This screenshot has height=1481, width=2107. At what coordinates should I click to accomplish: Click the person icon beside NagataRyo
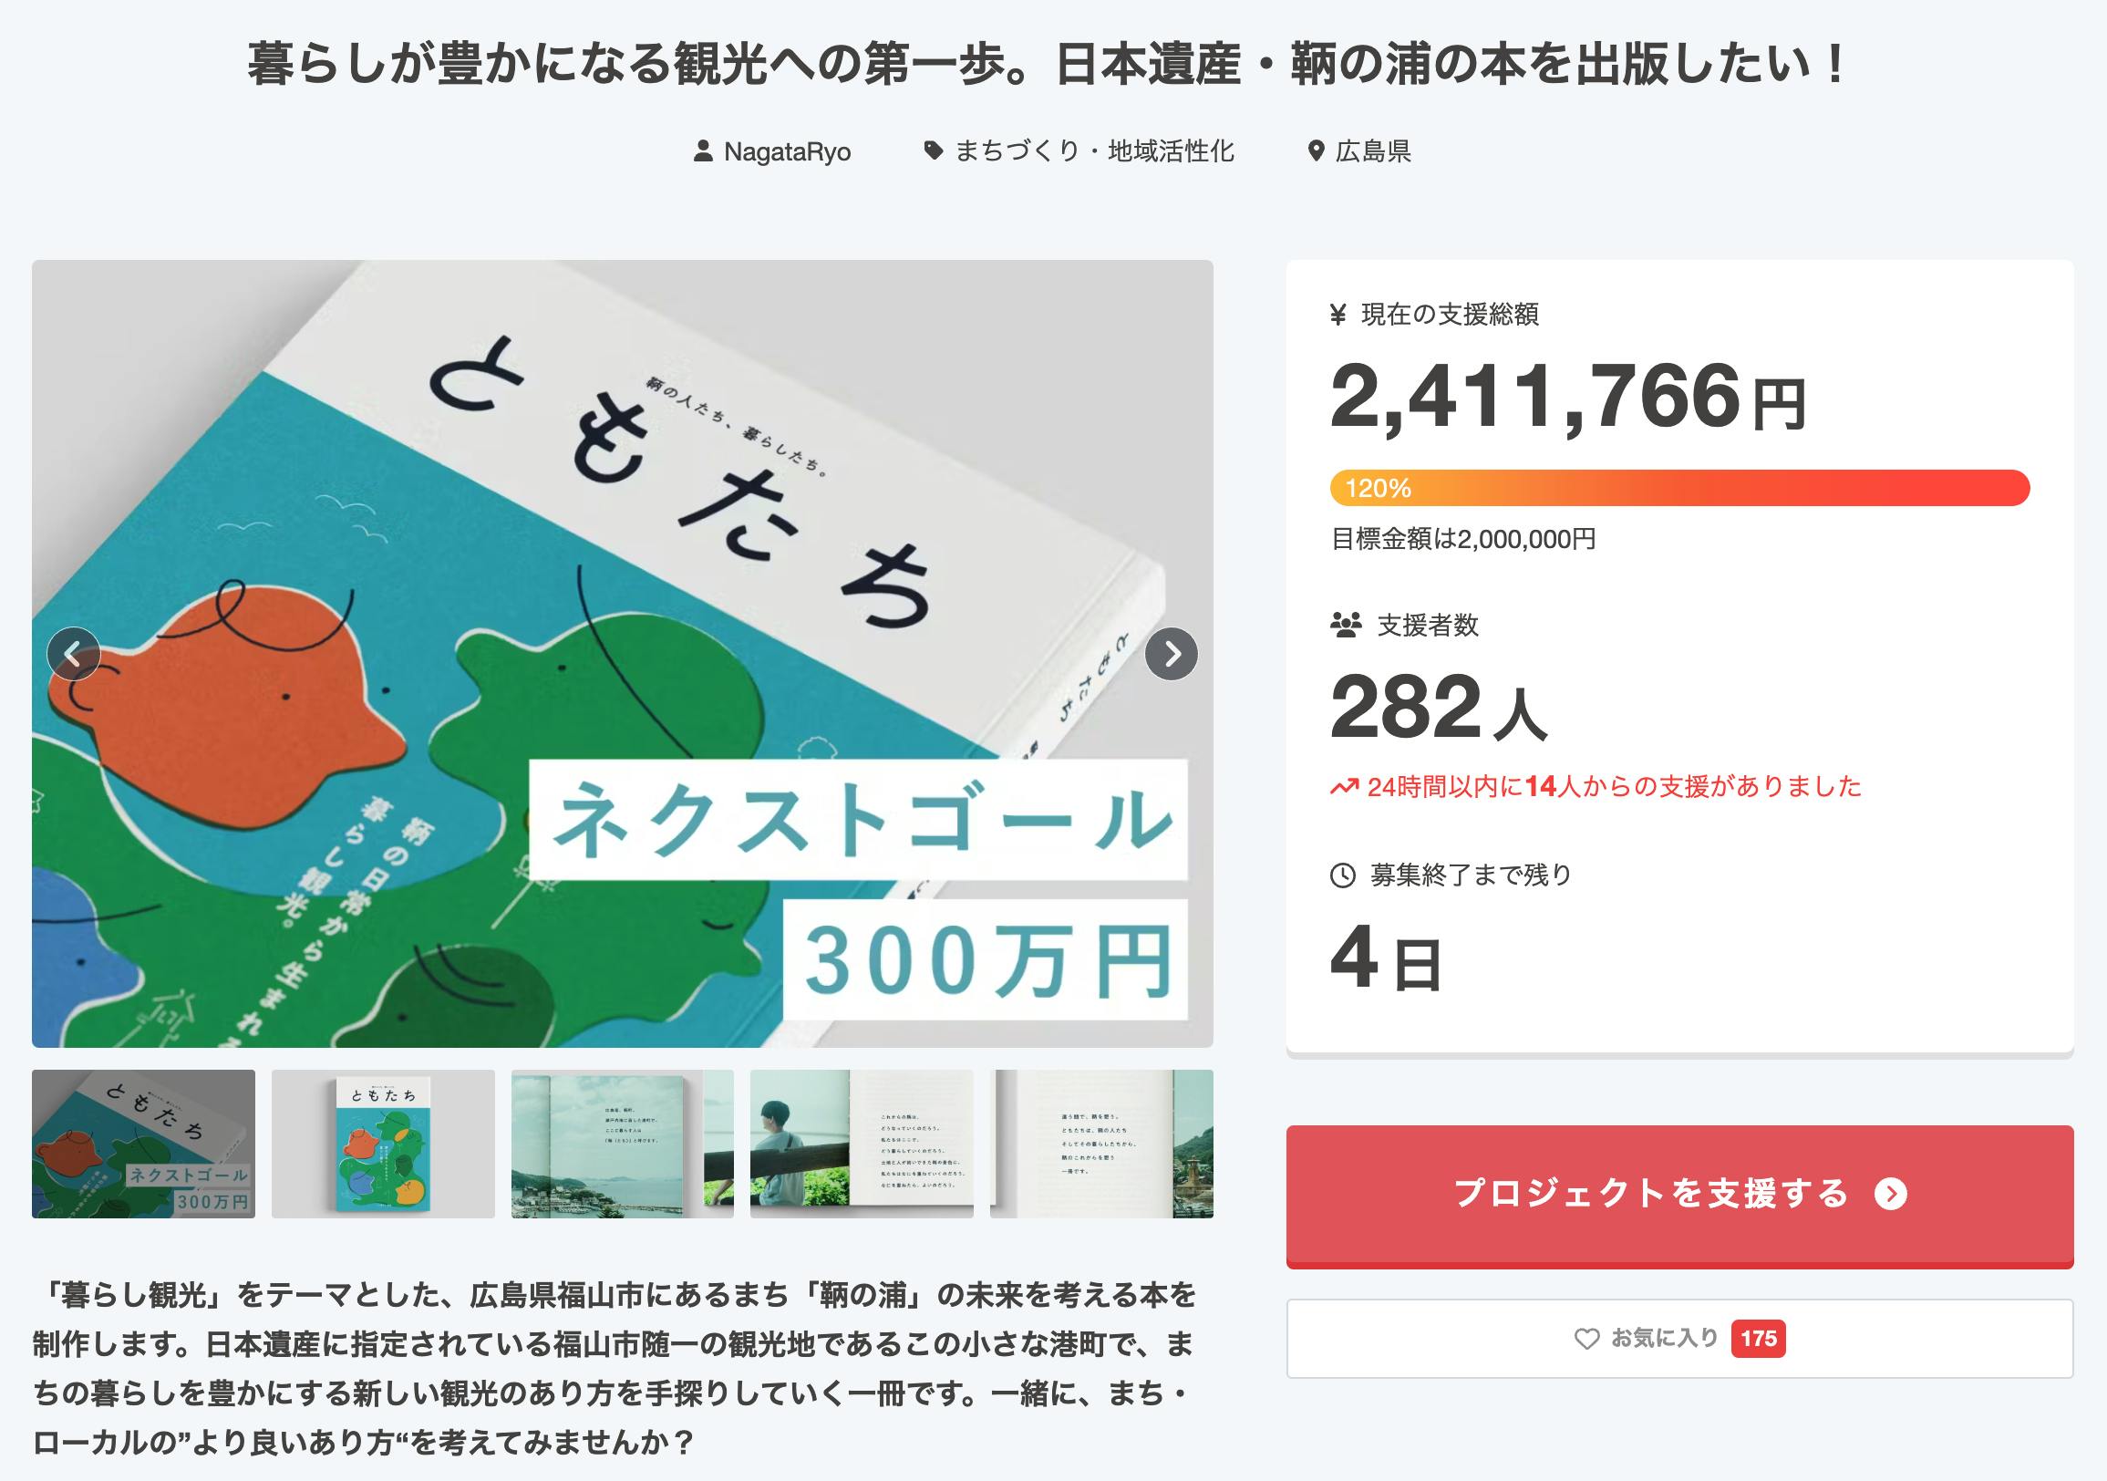pyautogui.click(x=703, y=151)
